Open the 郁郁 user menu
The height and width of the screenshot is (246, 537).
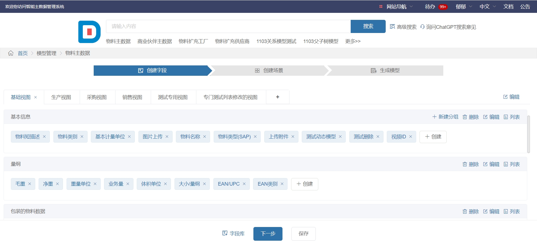click(x=464, y=7)
